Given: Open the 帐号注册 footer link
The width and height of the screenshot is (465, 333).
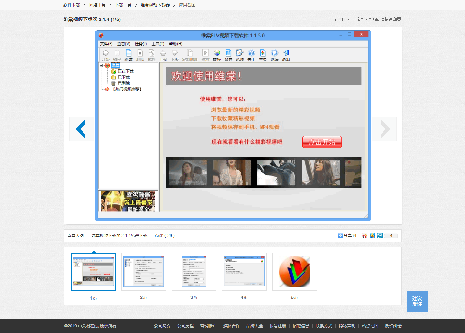Looking at the screenshot, I should [x=278, y=326].
